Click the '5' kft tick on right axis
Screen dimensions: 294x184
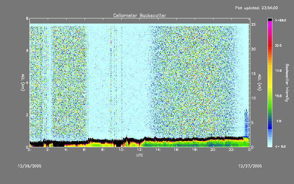point(252,123)
